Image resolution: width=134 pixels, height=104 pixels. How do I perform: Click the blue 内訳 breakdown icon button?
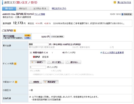pos(28,38)
